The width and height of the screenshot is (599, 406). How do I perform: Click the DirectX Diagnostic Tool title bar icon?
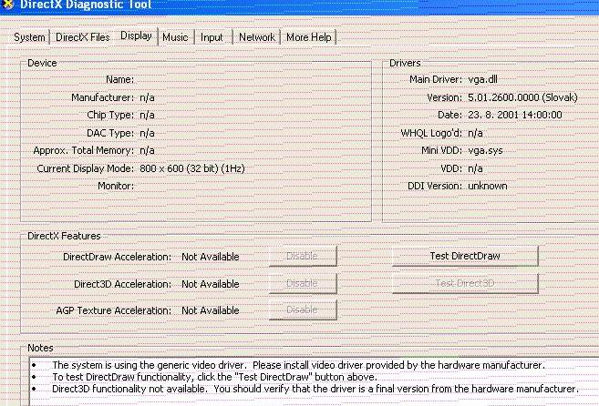(x=7, y=5)
